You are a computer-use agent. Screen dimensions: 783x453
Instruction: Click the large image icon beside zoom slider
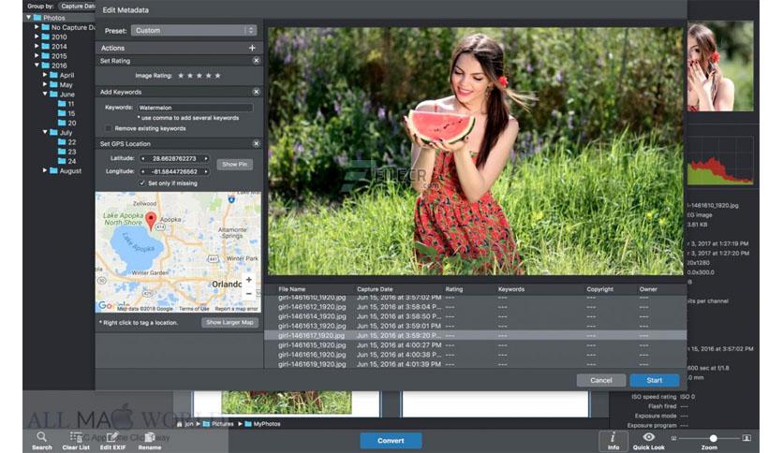[746, 438]
